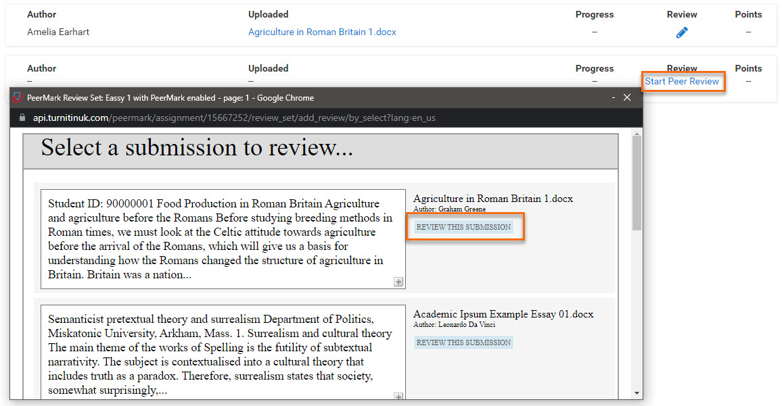Click Uploaded header in Amelia Earhart row
Viewport: 782px width, 406px height.
click(x=269, y=14)
